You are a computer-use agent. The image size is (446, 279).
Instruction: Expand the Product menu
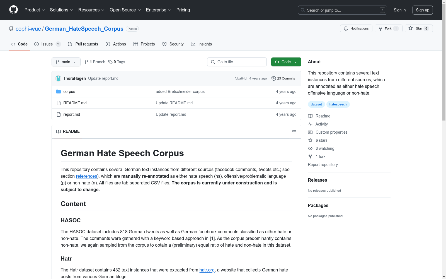(35, 10)
